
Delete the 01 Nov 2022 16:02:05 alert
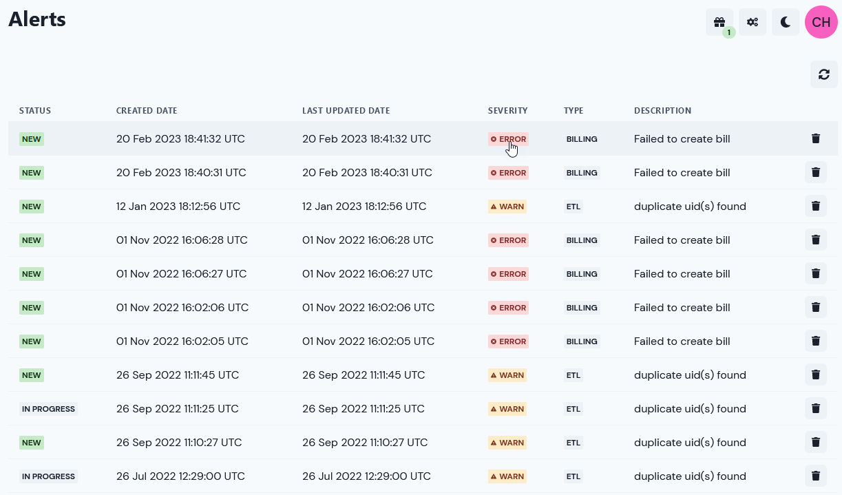click(816, 341)
